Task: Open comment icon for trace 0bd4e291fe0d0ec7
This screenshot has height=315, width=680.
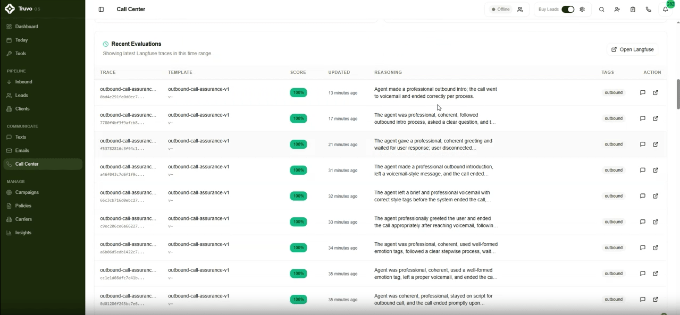Action: (642, 92)
